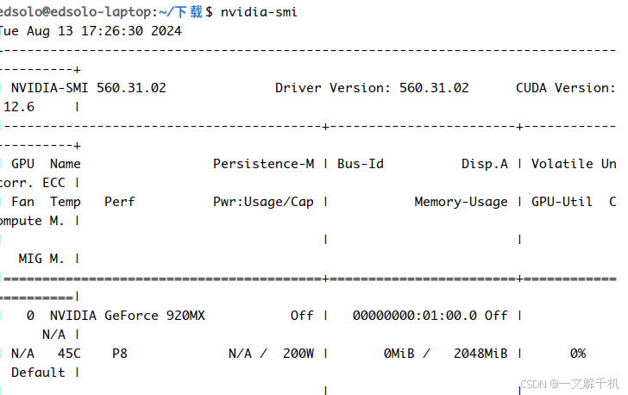Click the P8 performance state value
The image size is (628, 395).
pyautogui.click(x=120, y=354)
